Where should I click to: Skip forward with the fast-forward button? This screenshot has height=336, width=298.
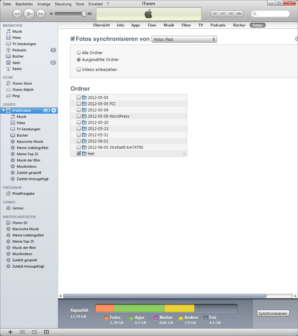coord(41,14)
